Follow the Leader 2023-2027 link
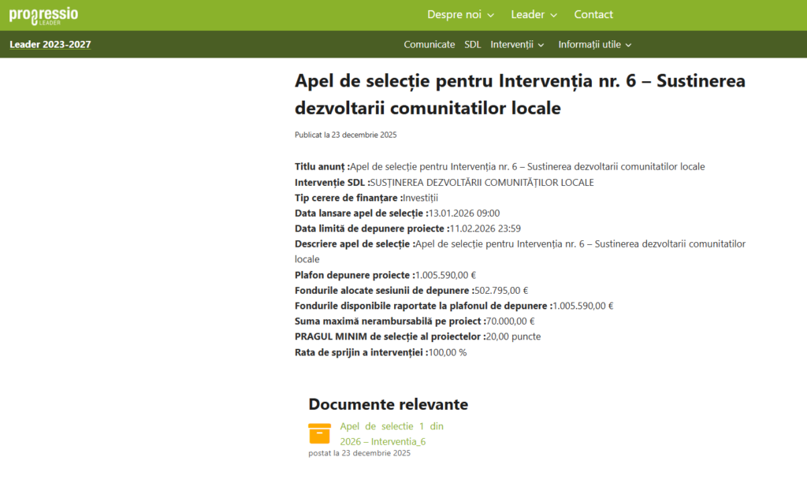The image size is (807, 483). [x=50, y=44]
